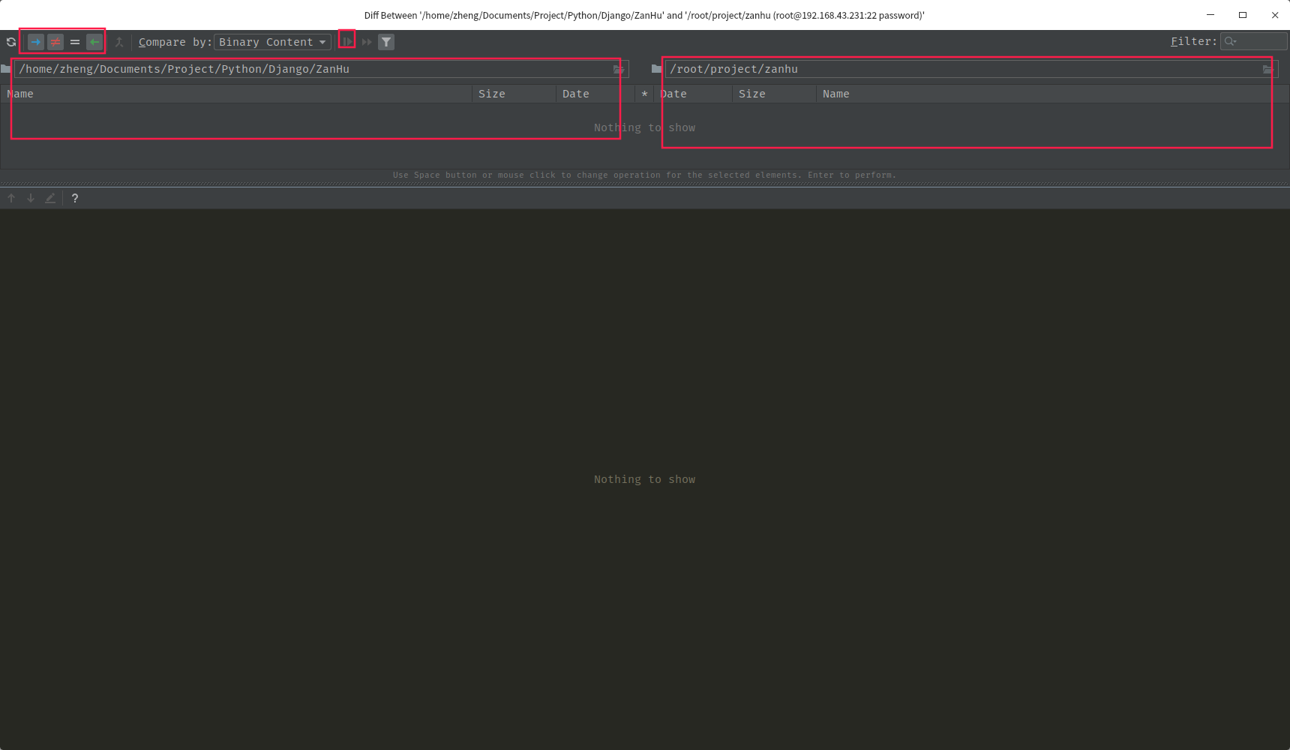Click the asterisk operation column header

point(644,94)
